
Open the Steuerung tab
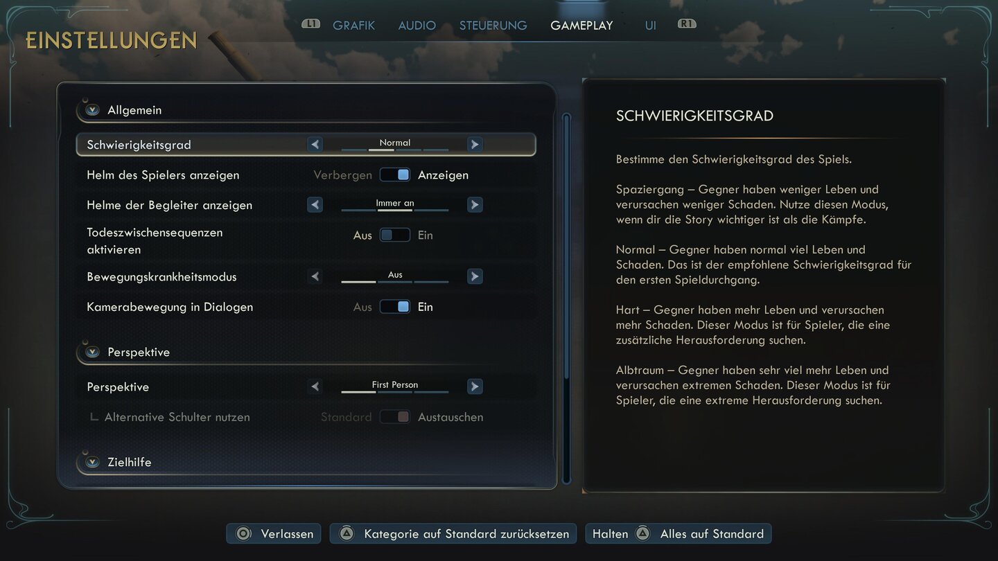click(x=493, y=26)
